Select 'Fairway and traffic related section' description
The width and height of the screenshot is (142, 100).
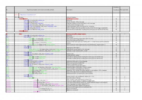click(76, 34)
